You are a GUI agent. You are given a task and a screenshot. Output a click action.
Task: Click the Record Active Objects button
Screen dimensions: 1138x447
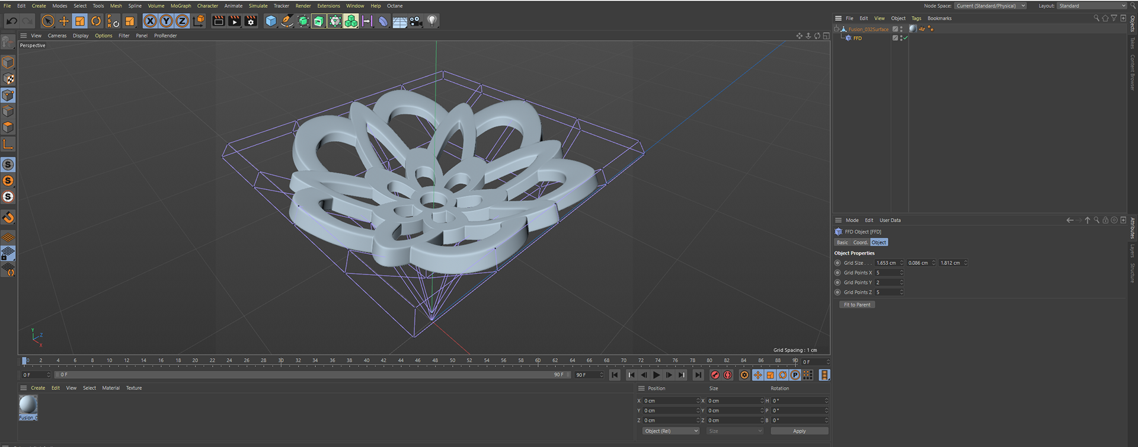click(x=715, y=375)
